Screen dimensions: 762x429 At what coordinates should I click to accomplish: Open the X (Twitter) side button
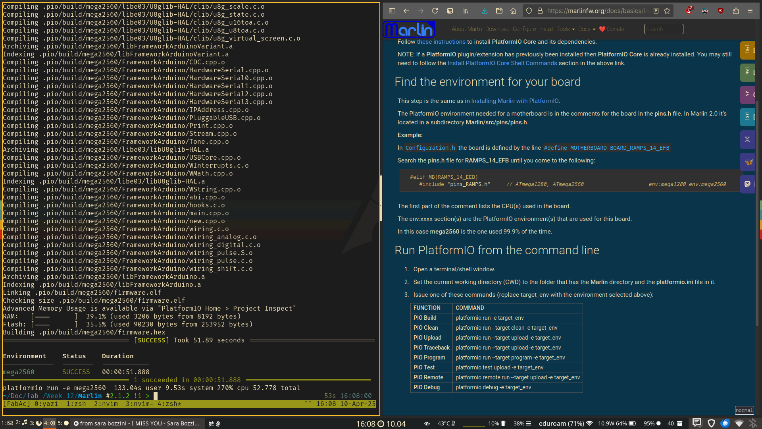tap(747, 139)
